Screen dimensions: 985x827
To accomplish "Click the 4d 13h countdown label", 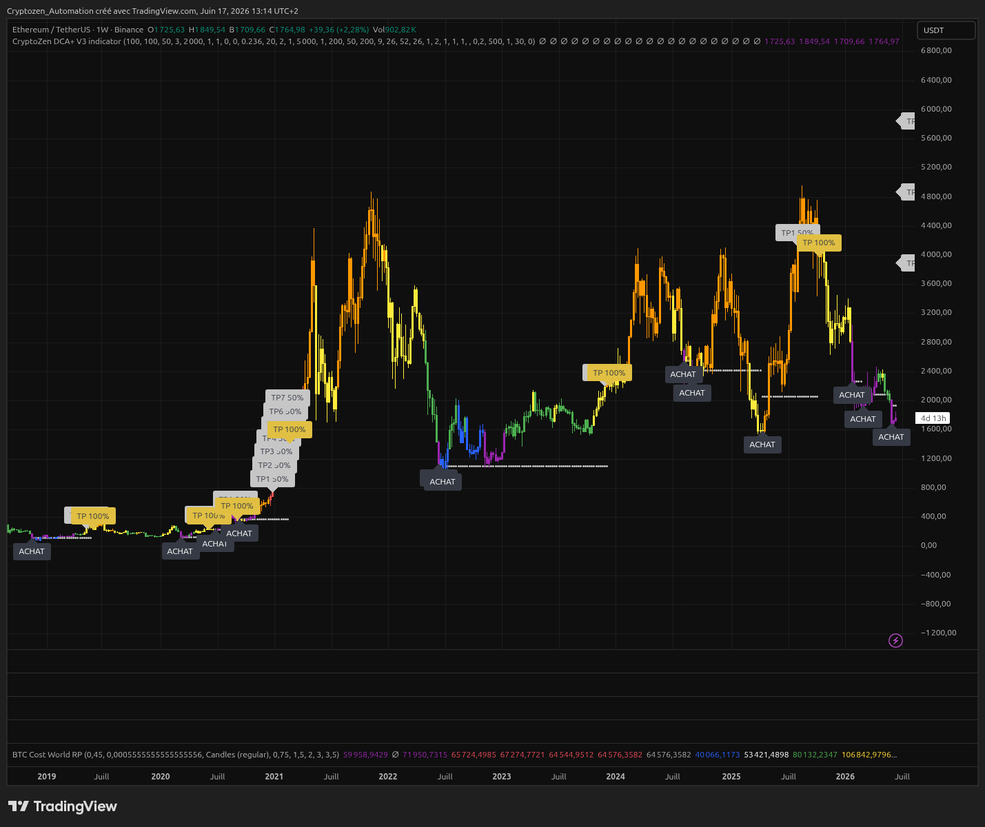I will (x=933, y=418).
